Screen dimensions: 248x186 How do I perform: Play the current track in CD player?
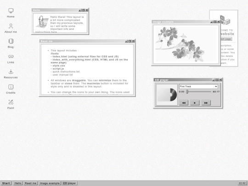pyautogui.click(x=195, y=103)
